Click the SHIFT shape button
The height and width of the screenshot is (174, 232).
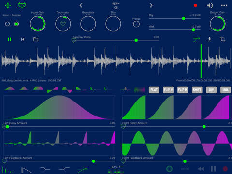[197, 90]
